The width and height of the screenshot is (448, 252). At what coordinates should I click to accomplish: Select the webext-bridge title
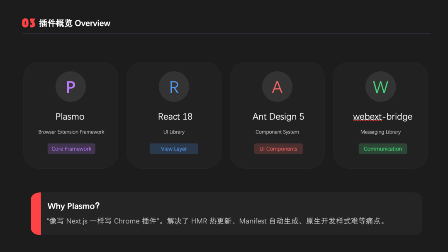[x=382, y=116]
